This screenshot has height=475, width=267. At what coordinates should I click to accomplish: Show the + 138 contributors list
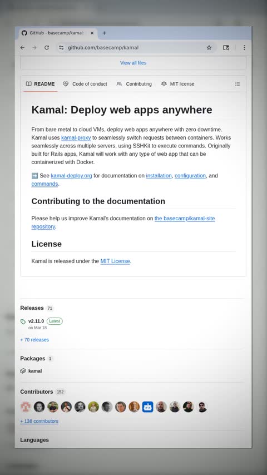tap(39, 422)
